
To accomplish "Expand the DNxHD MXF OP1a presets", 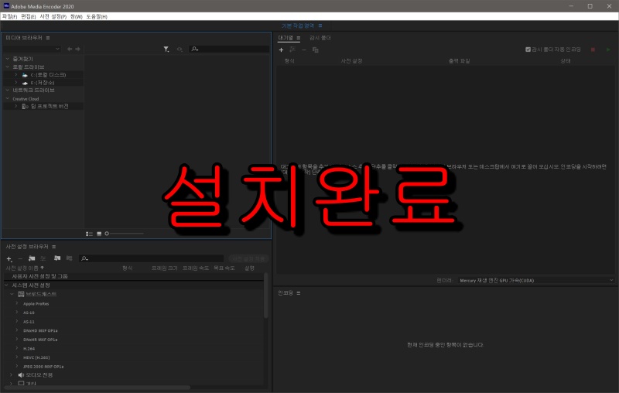I will pyautogui.click(x=16, y=330).
